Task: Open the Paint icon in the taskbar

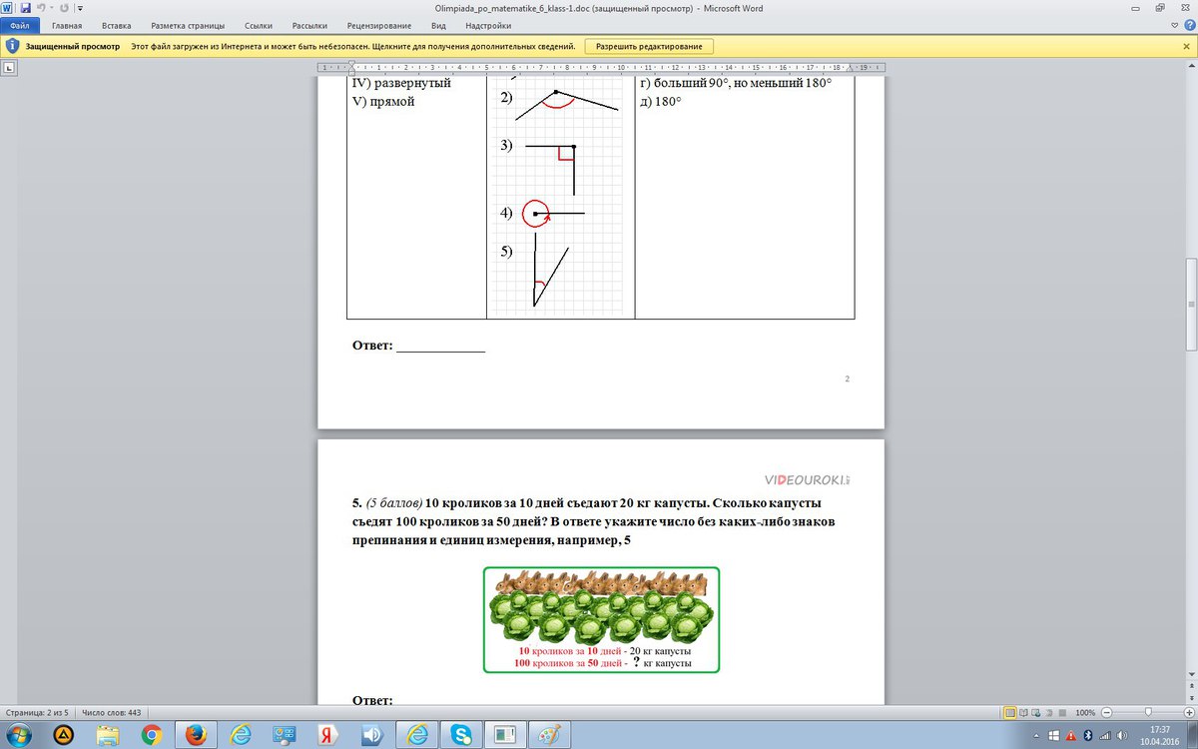Action: tap(548, 735)
